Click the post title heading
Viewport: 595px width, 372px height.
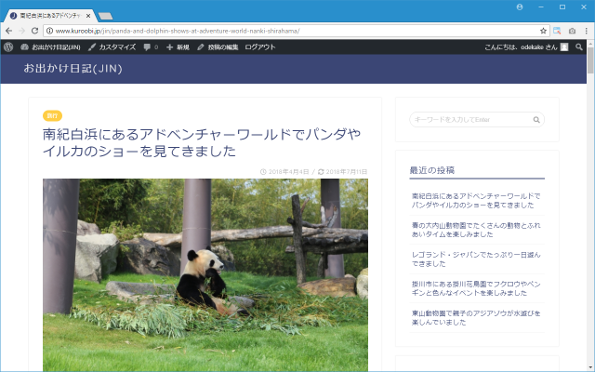pyautogui.click(x=202, y=142)
